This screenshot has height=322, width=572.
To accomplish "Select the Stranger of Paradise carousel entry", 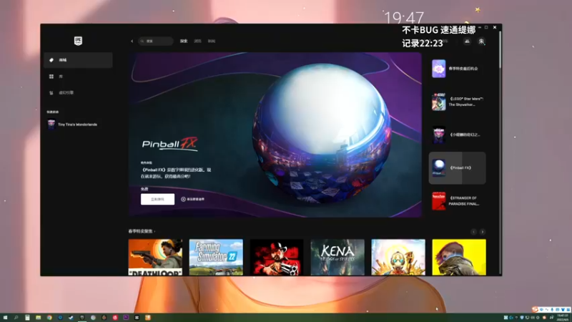I will point(457,201).
